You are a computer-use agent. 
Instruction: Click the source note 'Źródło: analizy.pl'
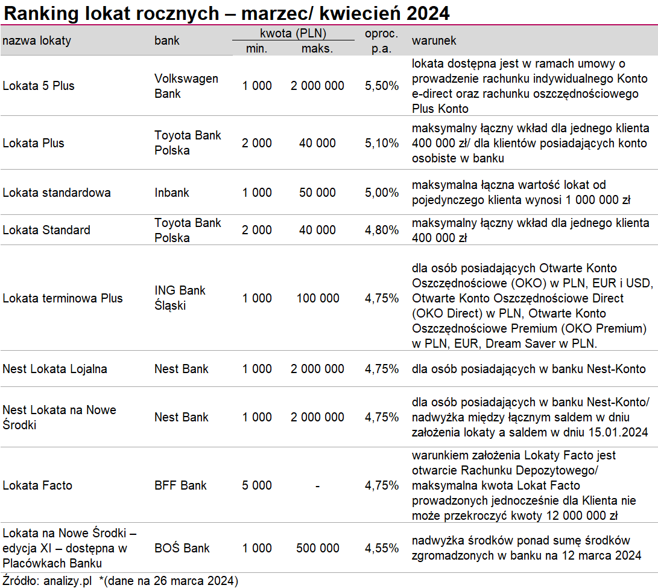pyautogui.click(x=47, y=581)
